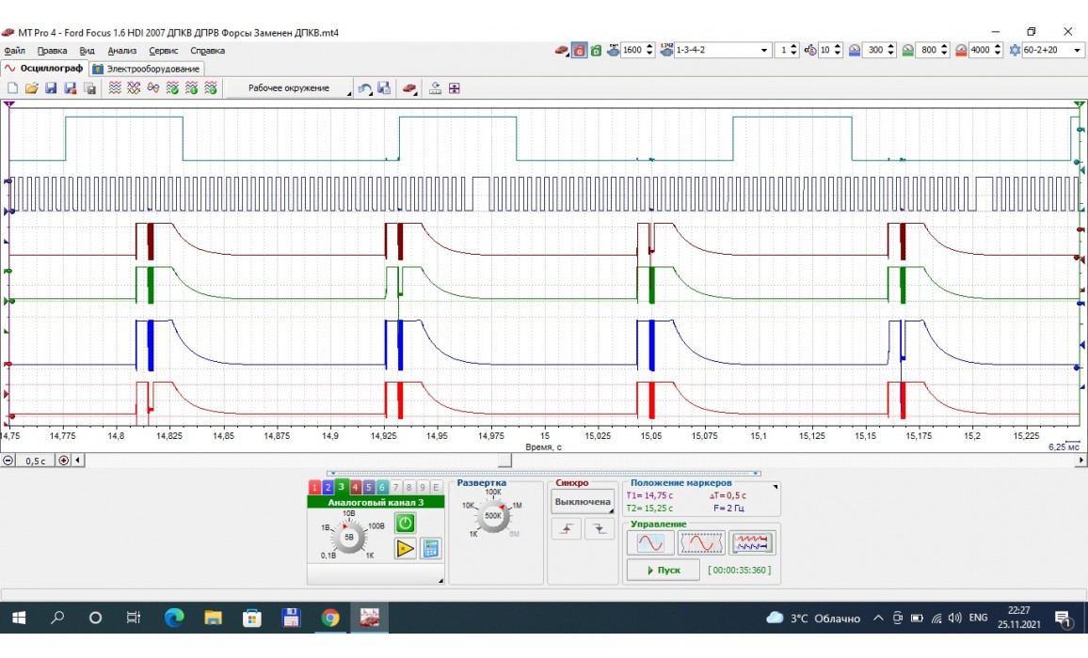Select rising edge trigger icon
The image size is (1088, 658).
pos(566,530)
